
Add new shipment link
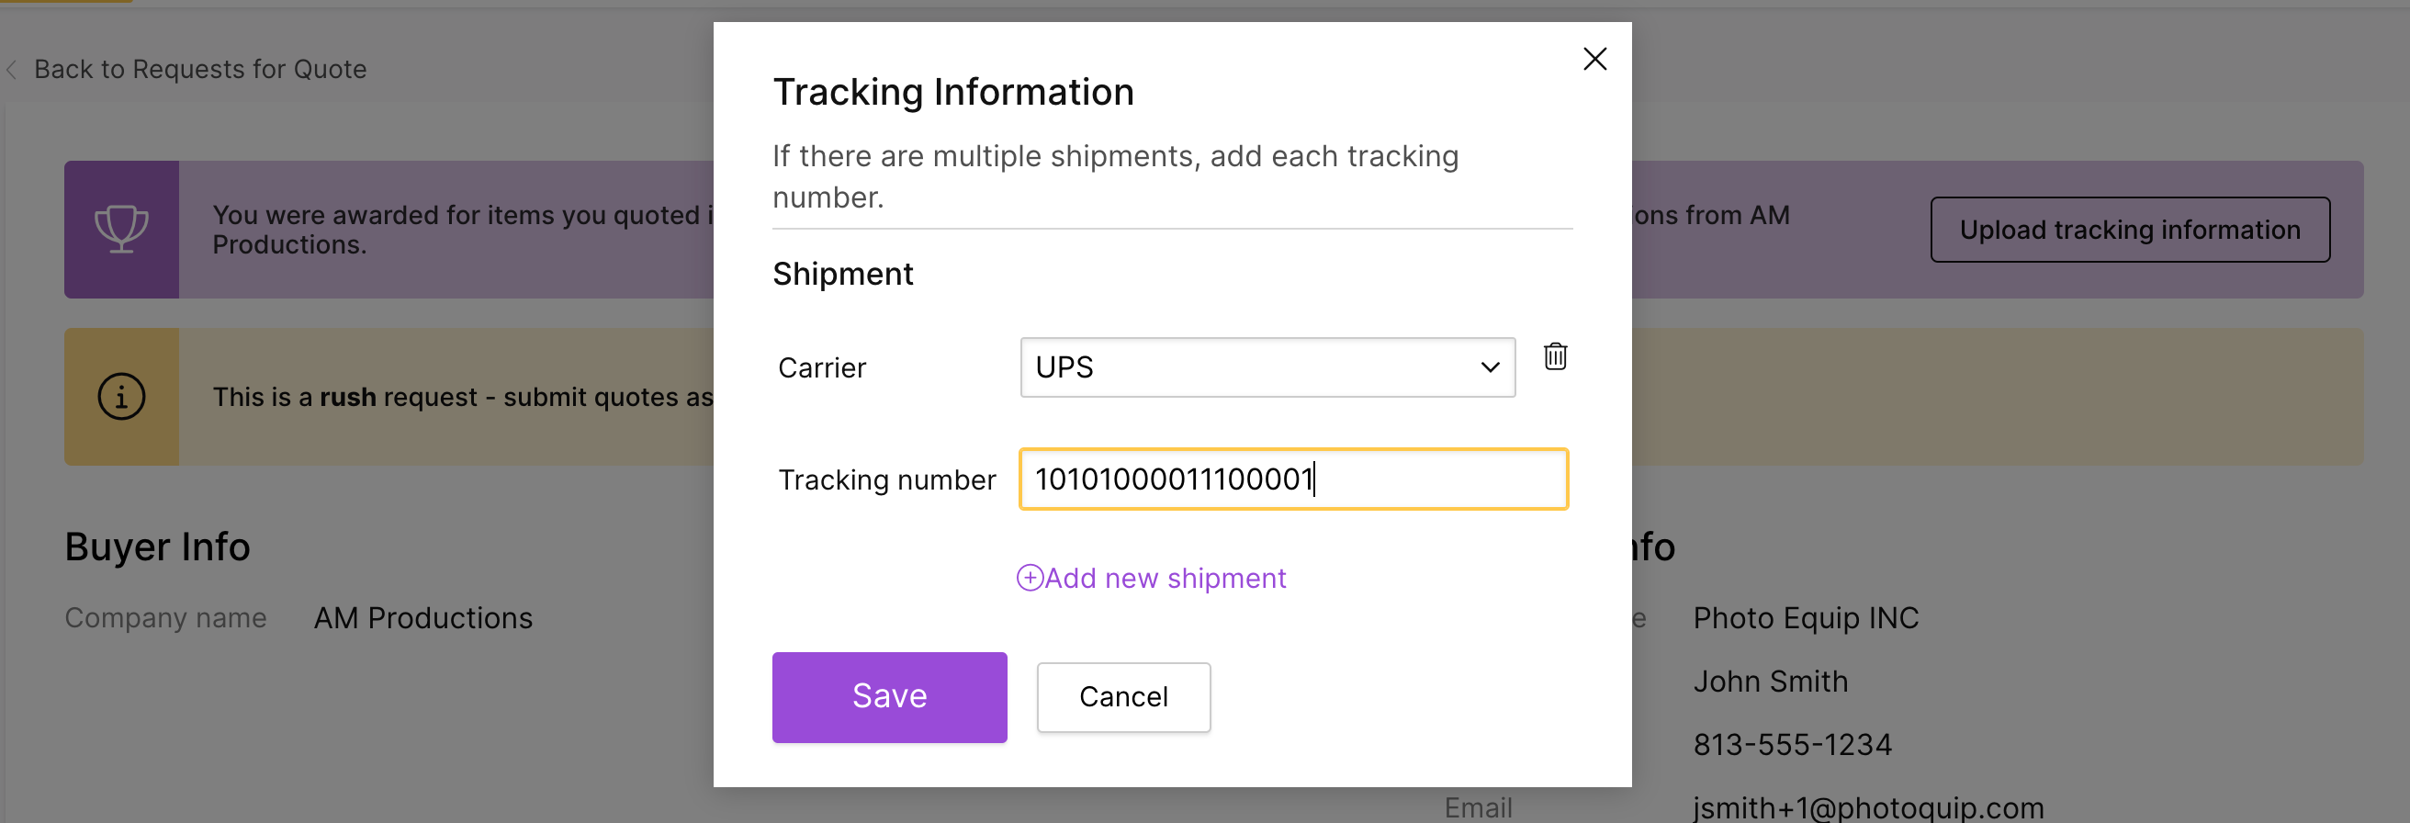tap(1151, 578)
